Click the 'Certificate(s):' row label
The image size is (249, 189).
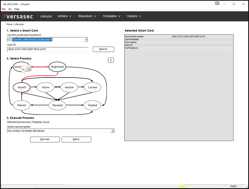point(132,48)
